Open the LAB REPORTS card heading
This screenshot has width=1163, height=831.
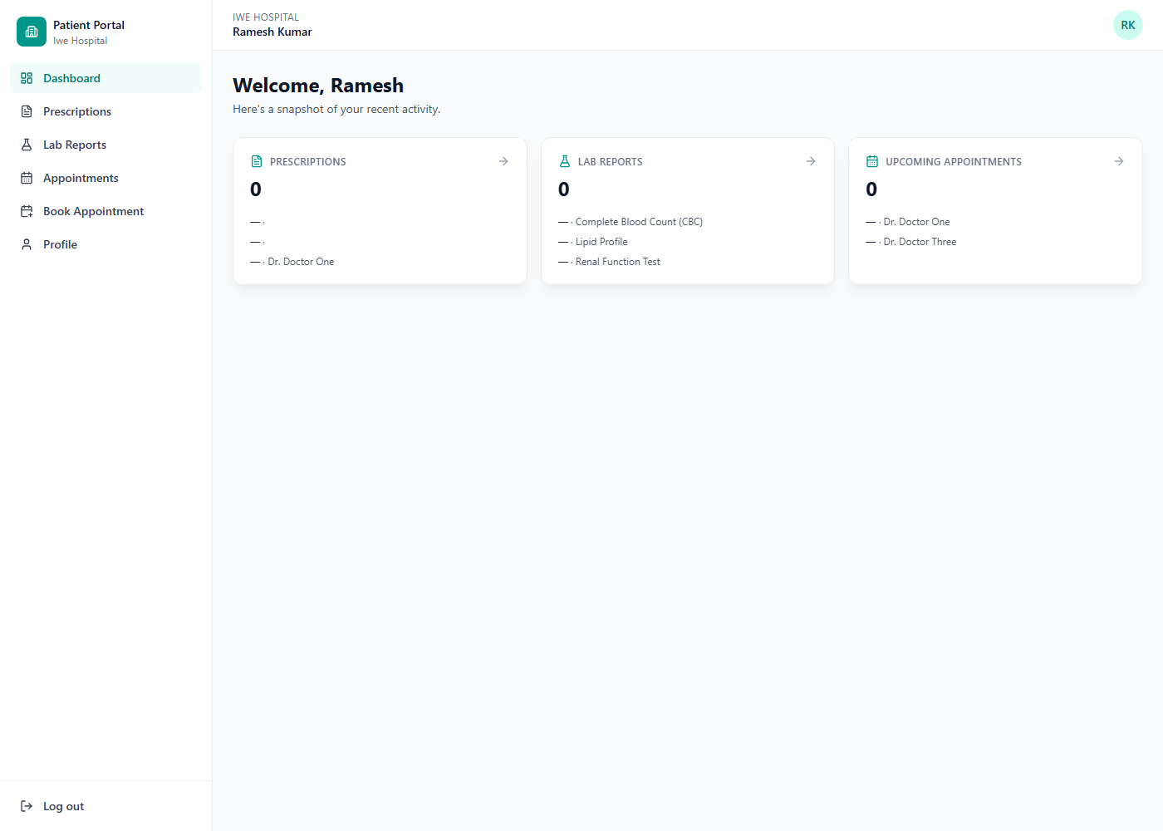coord(611,162)
